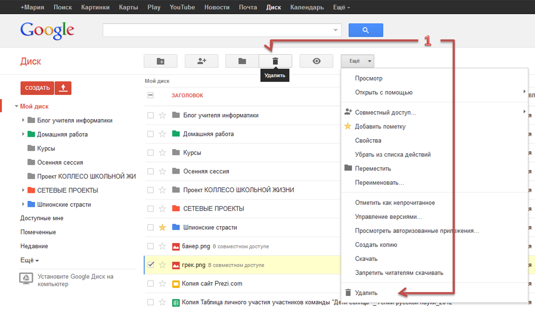535x310 pixels.
Task: Click the green Домашняя работа folder icon in list
Action: (176, 134)
